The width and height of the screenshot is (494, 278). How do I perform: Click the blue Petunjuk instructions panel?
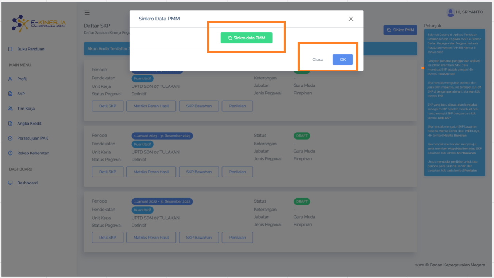pyautogui.click(x=455, y=103)
